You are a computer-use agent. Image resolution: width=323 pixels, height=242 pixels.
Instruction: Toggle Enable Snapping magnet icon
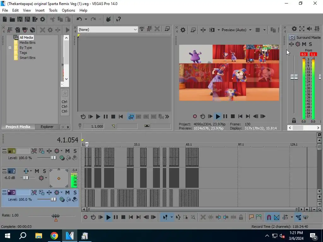click(x=269, y=217)
